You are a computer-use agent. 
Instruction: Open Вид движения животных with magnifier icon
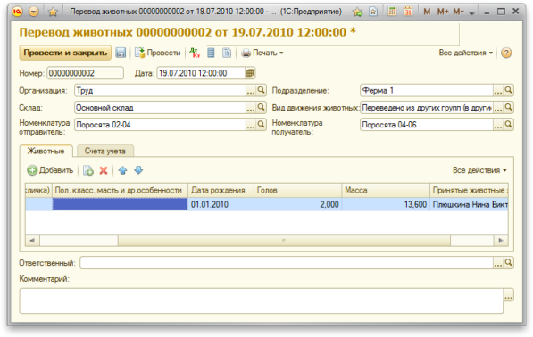point(508,108)
